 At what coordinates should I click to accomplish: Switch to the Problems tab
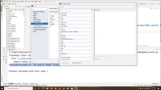click(18, 84)
